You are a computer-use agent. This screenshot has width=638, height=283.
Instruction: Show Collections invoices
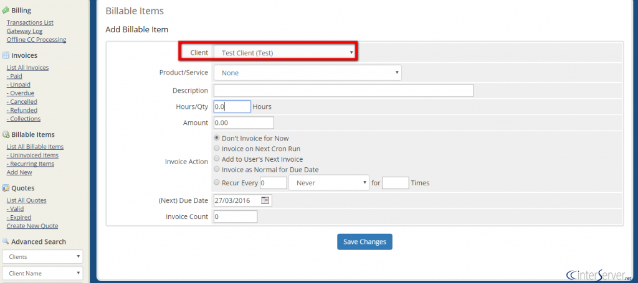pos(24,119)
